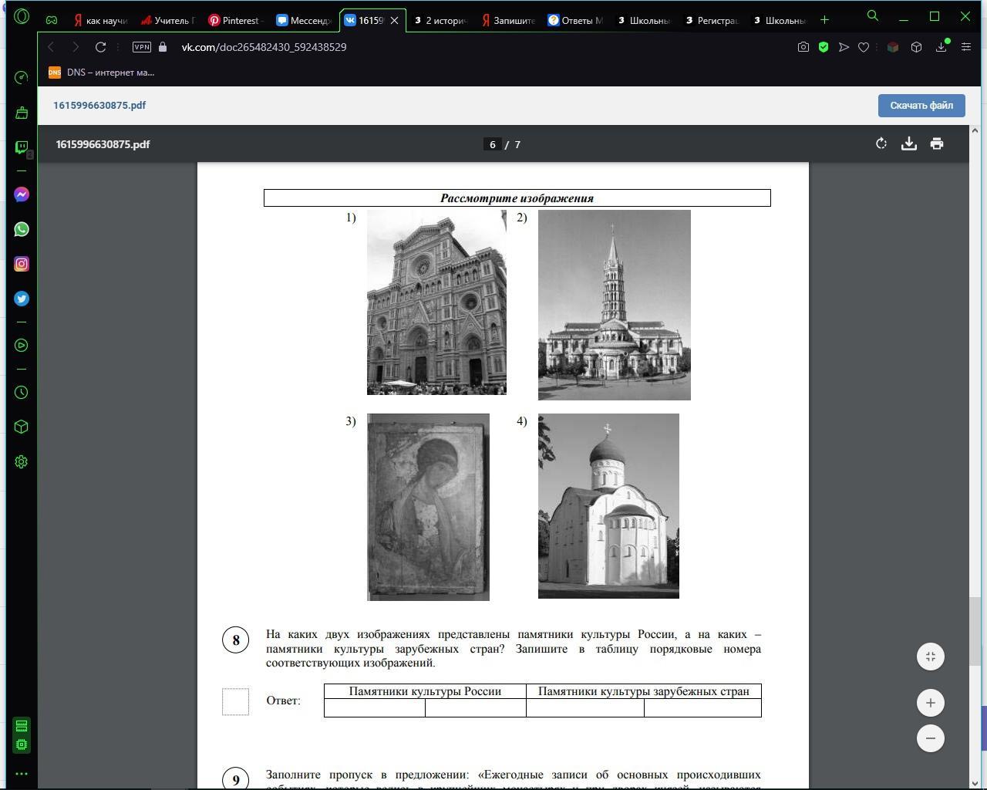Screen dimensions: 987x790
Task: Open Easy Setup sliders icon
Action: tap(966, 47)
